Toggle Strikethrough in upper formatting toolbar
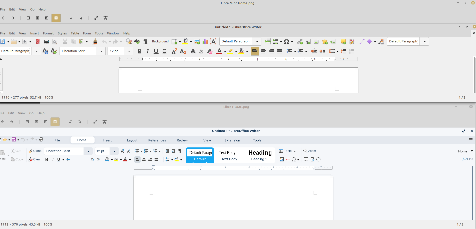Image resolution: width=476 pixels, height=229 pixels. (164, 51)
